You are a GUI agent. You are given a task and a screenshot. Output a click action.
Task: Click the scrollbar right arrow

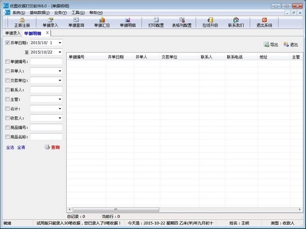pyautogui.click(x=300, y=209)
